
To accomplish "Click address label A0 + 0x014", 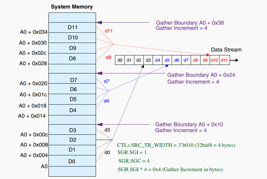I will click(32, 116).
